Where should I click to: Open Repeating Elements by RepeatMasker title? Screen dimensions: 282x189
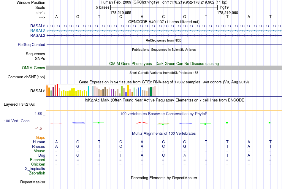point(164,178)
